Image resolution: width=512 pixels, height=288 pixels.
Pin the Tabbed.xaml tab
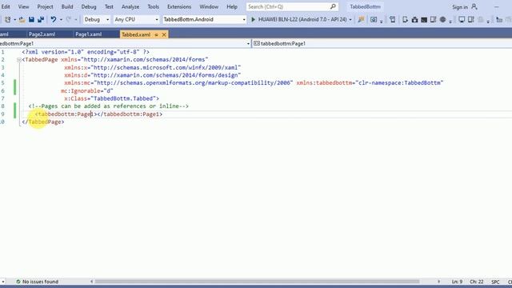tap(157, 34)
